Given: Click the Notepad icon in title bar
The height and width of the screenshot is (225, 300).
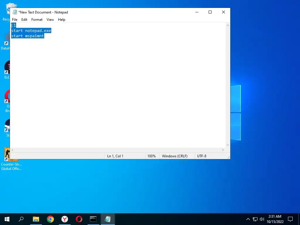Looking at the screenshot, I should [15, 12].
